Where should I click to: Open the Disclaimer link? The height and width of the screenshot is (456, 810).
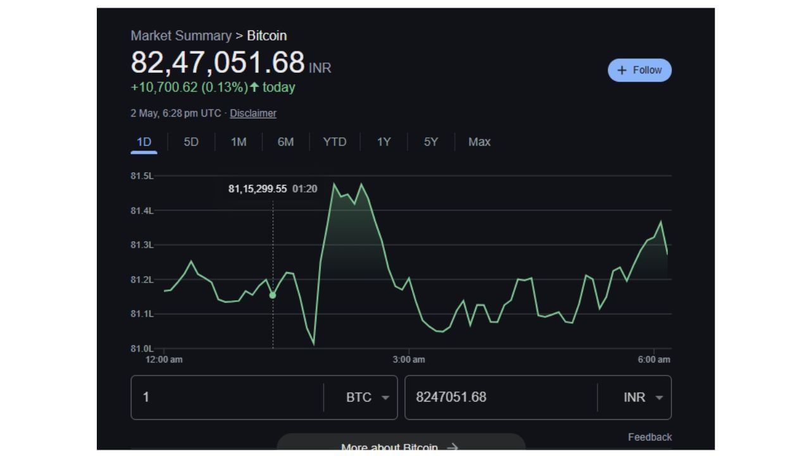[x=253, y=113]
